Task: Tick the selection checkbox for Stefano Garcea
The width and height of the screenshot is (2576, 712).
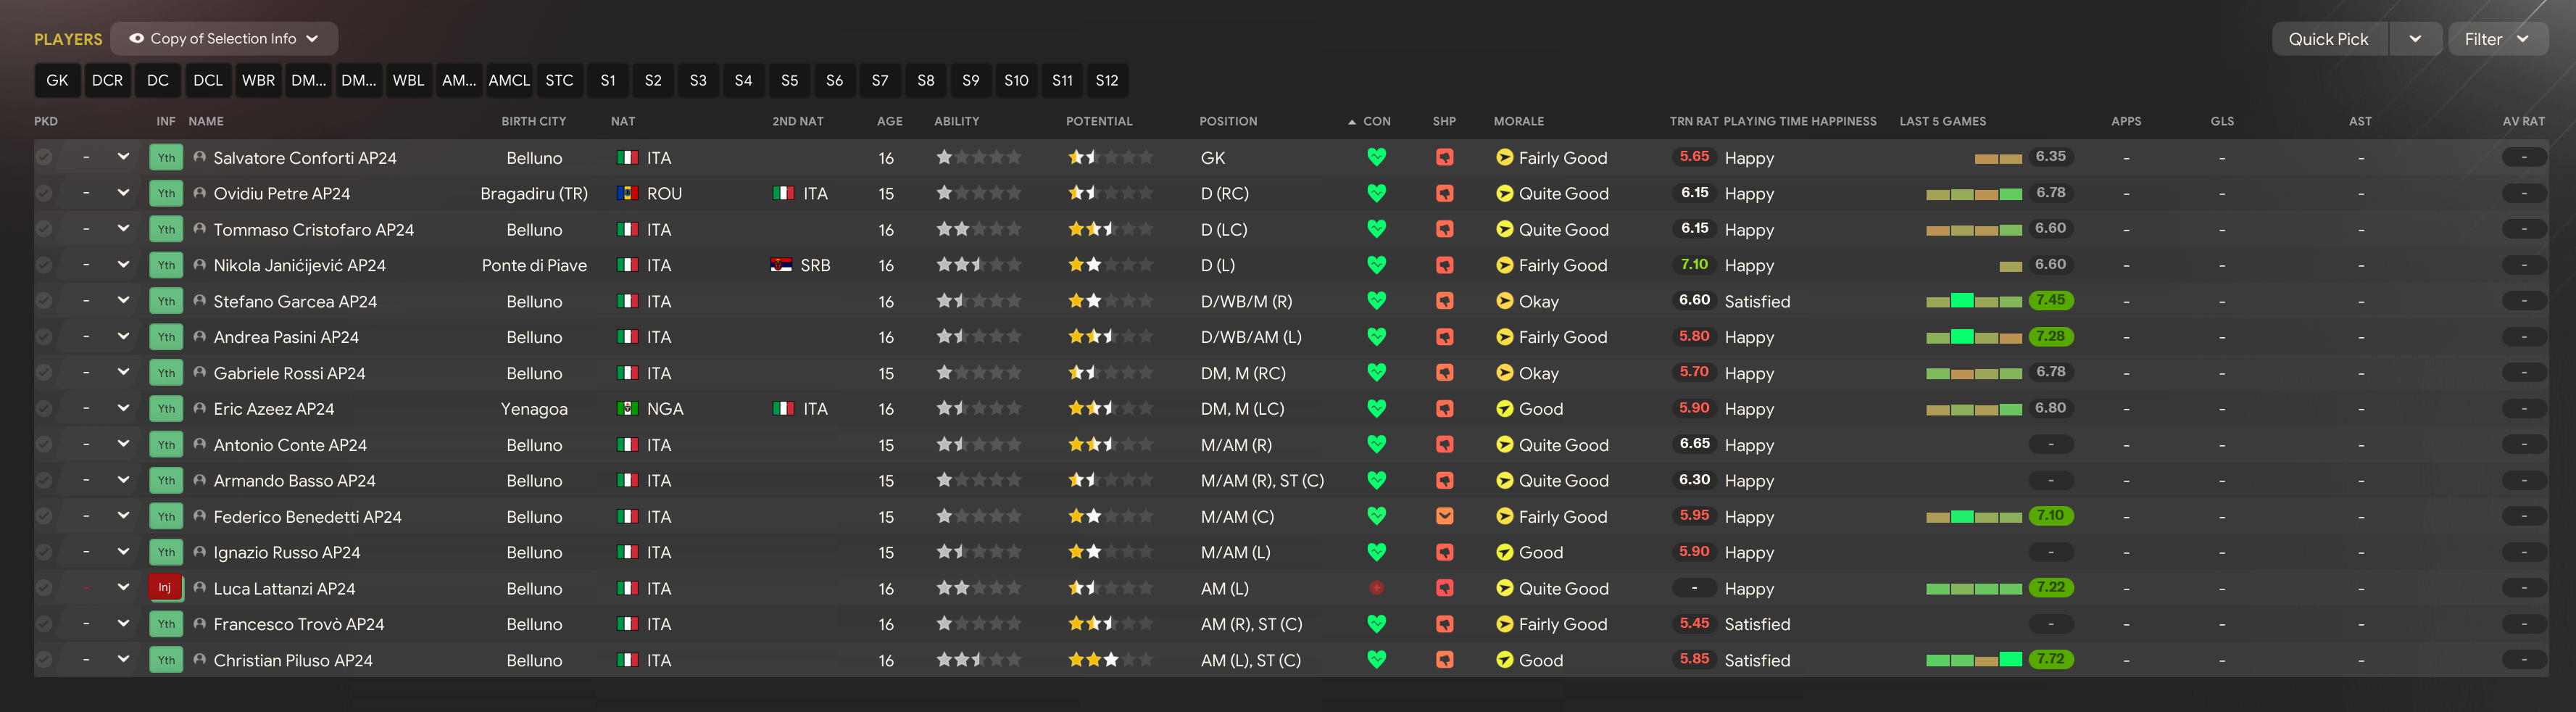Action: click(x=44, y=301)
